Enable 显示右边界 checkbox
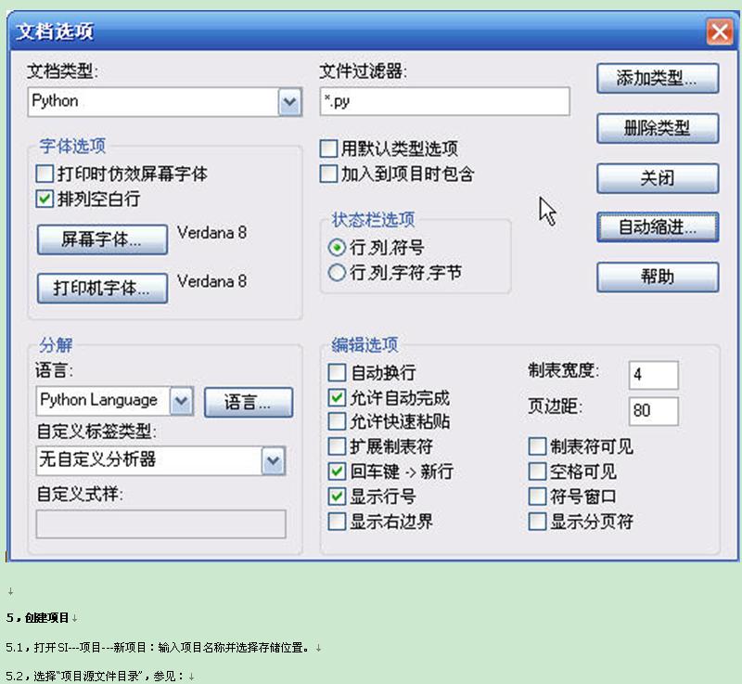Screen dimensions: 742x684 337,522
